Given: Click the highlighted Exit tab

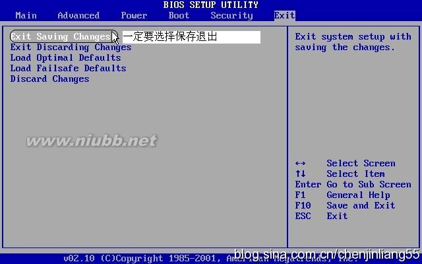Looking at the screenshot, I should pyautogui.click(x=284, y=15).
